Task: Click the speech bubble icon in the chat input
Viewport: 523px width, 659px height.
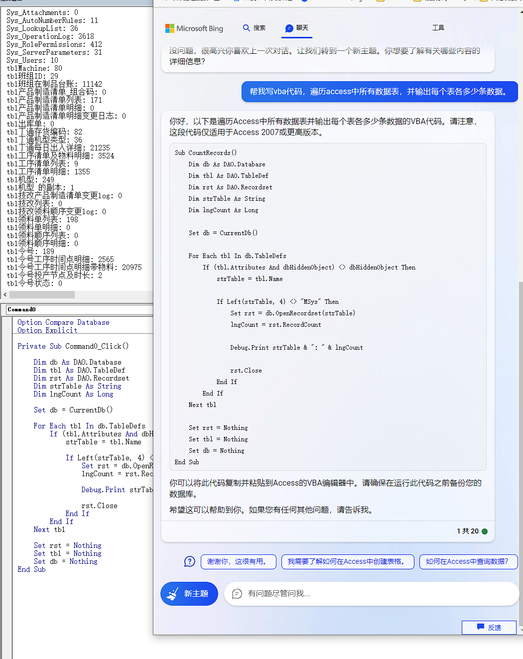Action: (237, 594)
